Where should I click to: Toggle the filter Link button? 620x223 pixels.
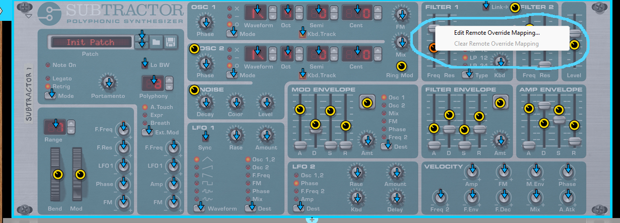click(486, 6)
